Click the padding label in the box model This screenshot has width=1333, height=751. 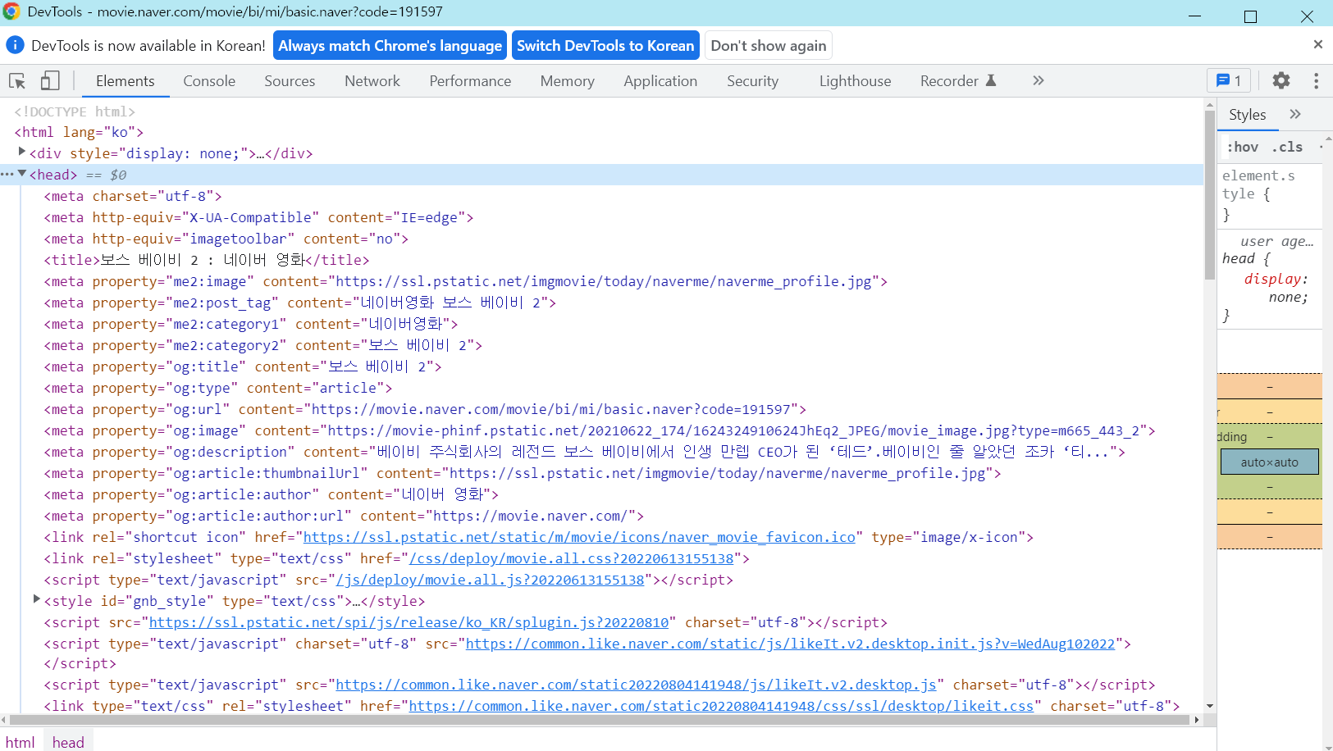1232,437
